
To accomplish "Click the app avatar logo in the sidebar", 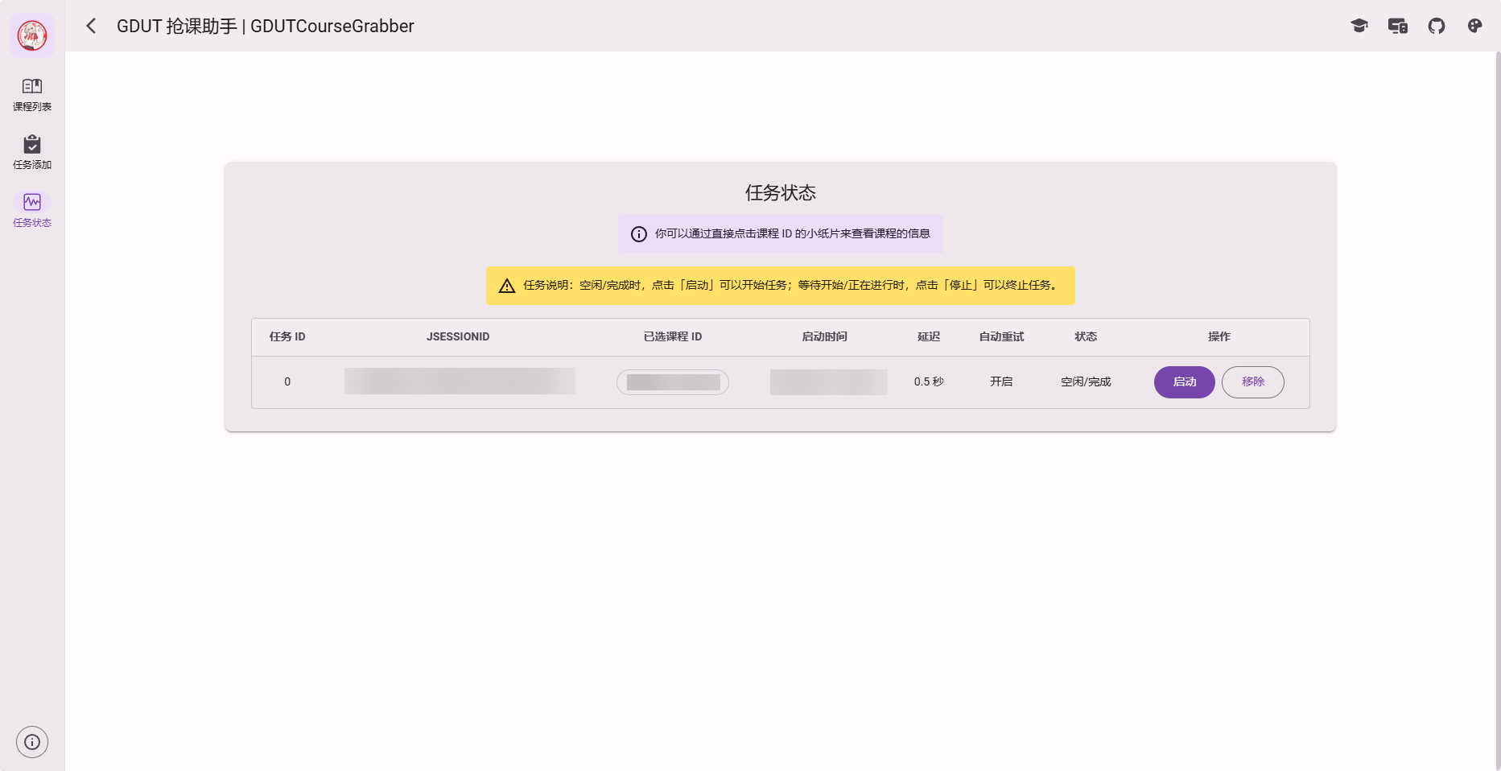I will coord(32,35).
